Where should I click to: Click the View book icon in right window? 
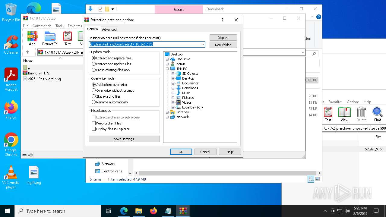[344, 115]
